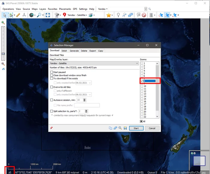Click the map zoom level slider handle

[x=3, y=54]
